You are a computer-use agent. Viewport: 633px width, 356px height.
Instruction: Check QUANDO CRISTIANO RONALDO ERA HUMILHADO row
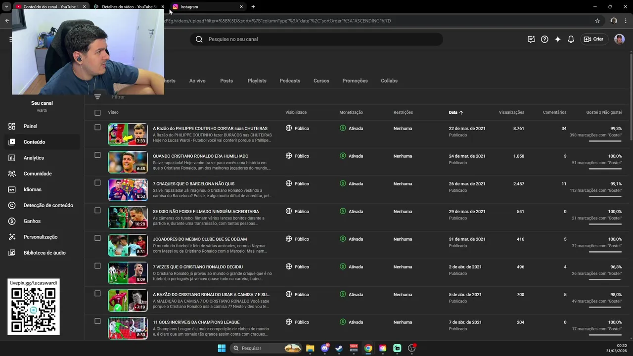(97, 155)
